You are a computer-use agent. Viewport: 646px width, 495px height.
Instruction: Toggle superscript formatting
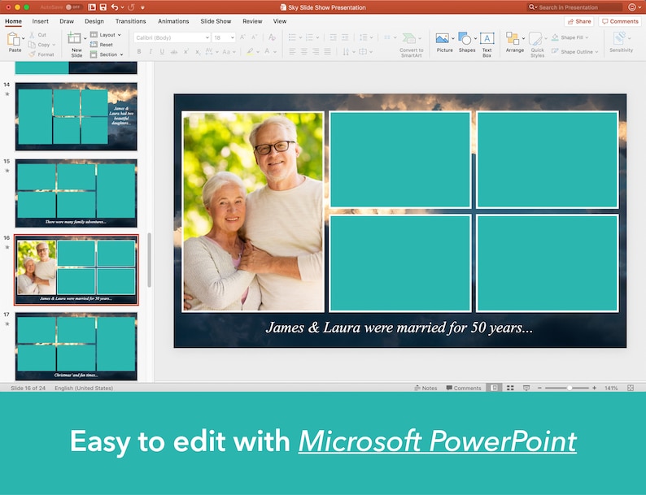pyautogui.click(x=186, y=51)
